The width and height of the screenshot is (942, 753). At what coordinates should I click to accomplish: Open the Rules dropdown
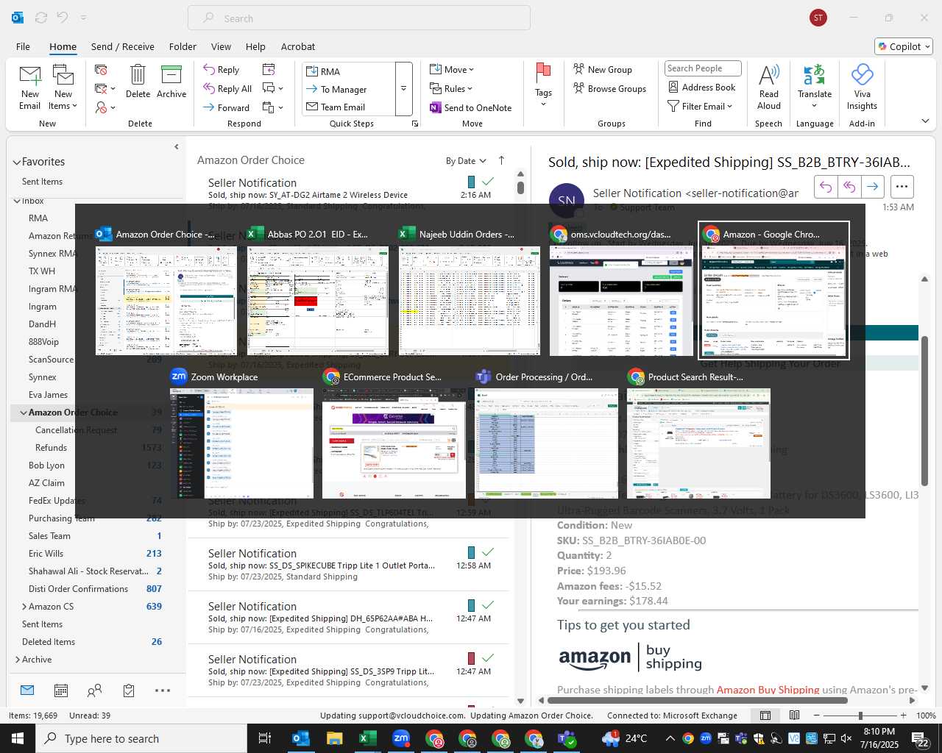click(451, 88)
